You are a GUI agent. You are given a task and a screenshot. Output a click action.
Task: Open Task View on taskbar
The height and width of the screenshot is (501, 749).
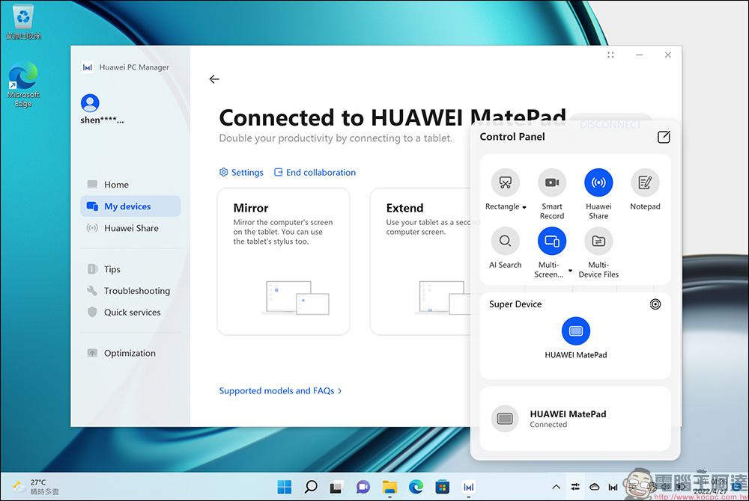(337, 487)
